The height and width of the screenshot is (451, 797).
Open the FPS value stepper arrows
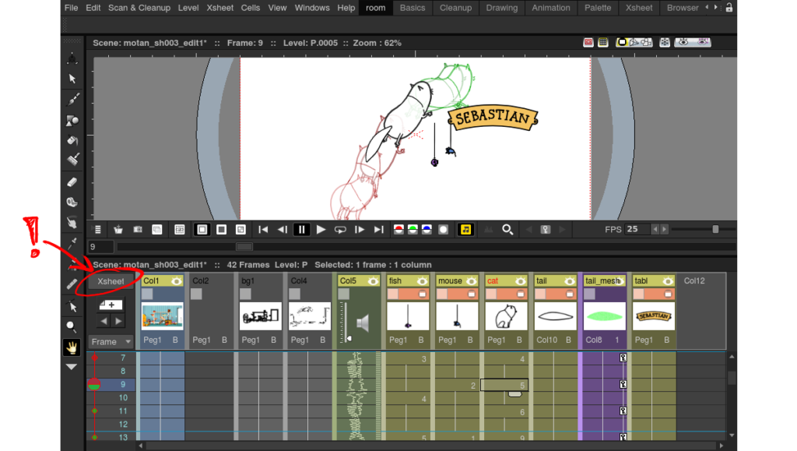659,229
